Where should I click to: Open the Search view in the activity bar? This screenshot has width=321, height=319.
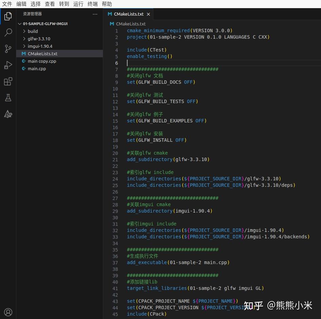[8, 32]
